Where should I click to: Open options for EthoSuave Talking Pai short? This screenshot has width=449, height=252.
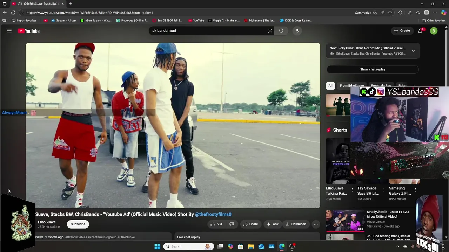coord(352,190)
